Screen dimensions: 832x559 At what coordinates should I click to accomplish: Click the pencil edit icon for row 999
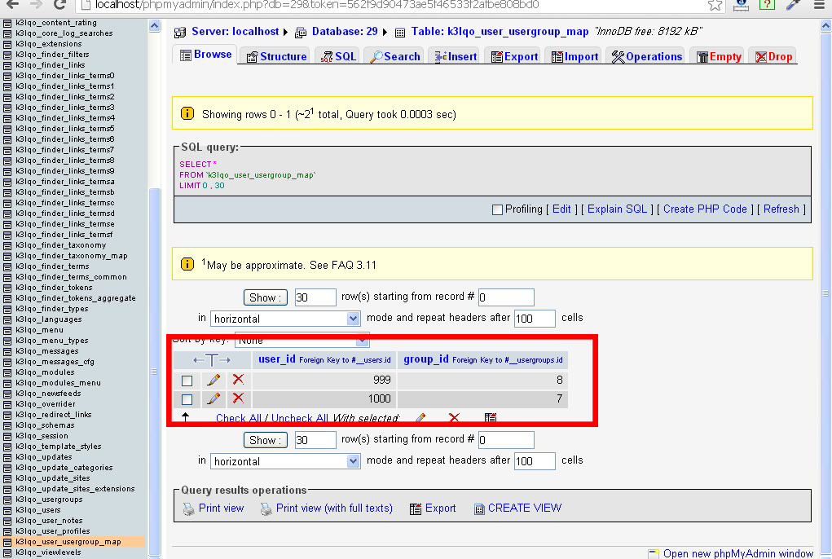click(214, 380)
